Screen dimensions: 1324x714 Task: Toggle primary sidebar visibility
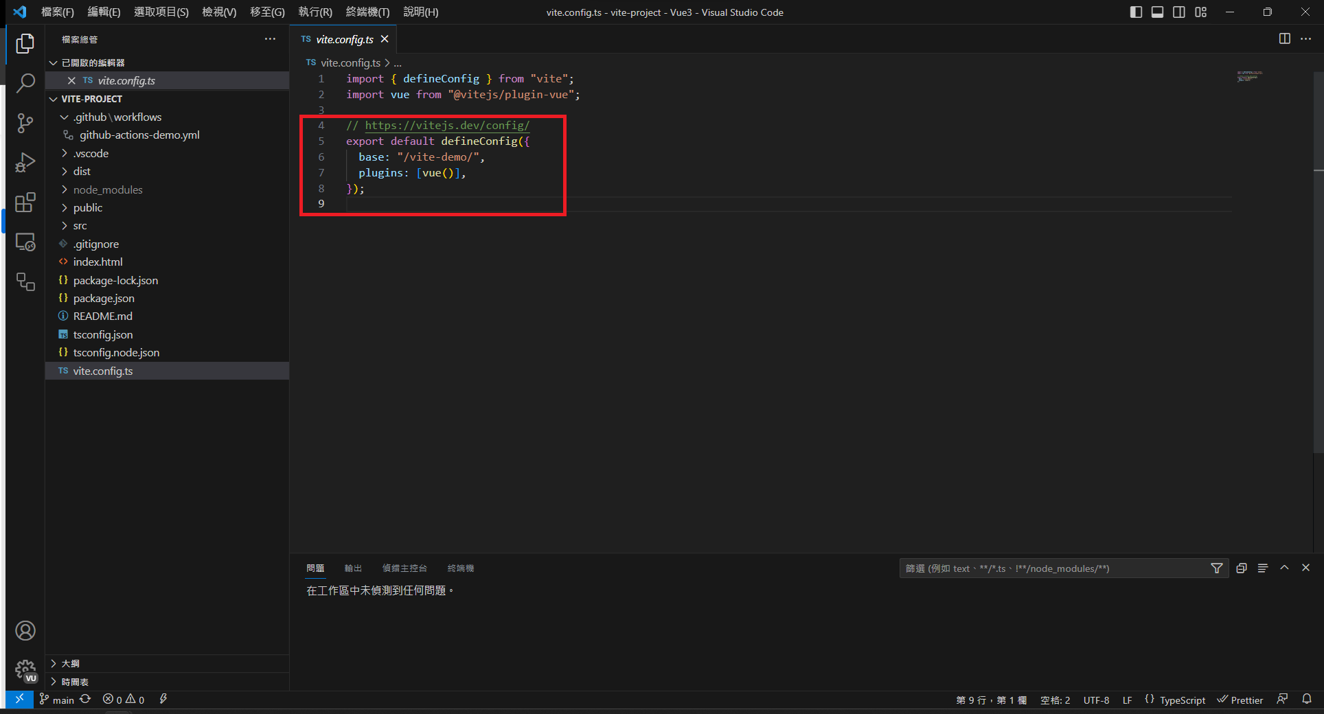pyautogui.click(x=1136, y=12)
